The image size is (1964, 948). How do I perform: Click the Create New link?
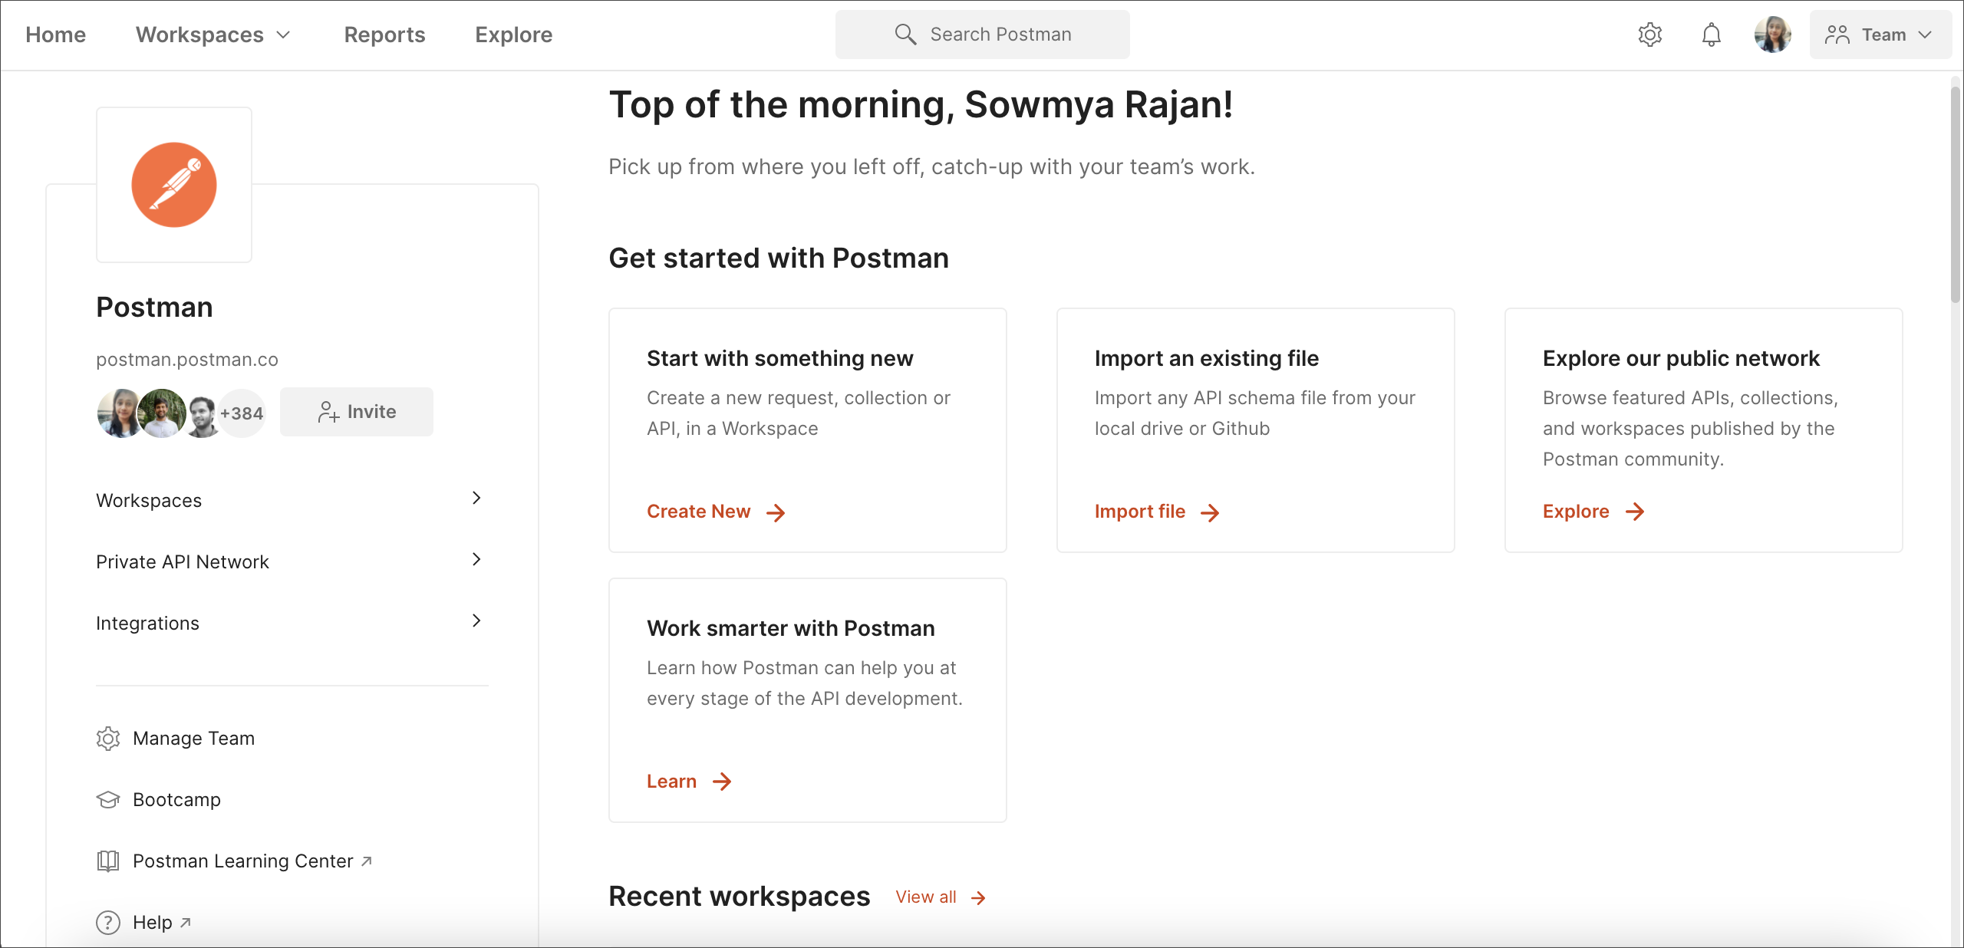pyautogui.click(x=698, y=512)
